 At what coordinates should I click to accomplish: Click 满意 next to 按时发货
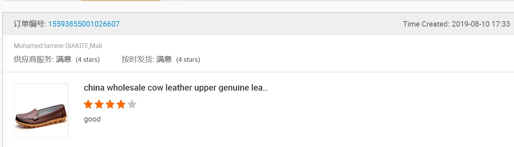tap(164, 59)
